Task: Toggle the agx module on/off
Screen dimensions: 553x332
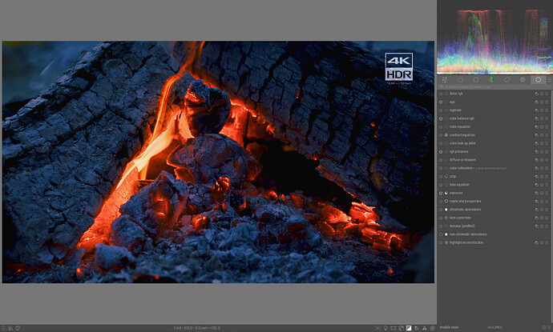Action: click(x=441, y=102)
